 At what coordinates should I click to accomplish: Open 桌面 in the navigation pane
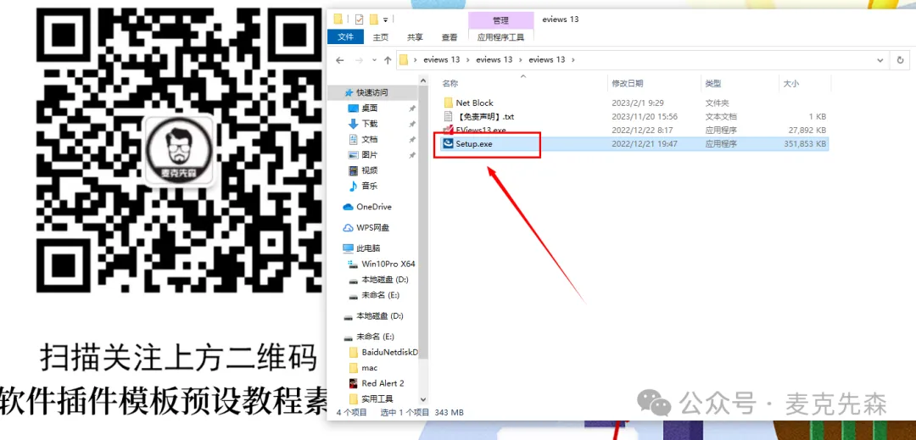pyautogui.click(x=370, y=109)
